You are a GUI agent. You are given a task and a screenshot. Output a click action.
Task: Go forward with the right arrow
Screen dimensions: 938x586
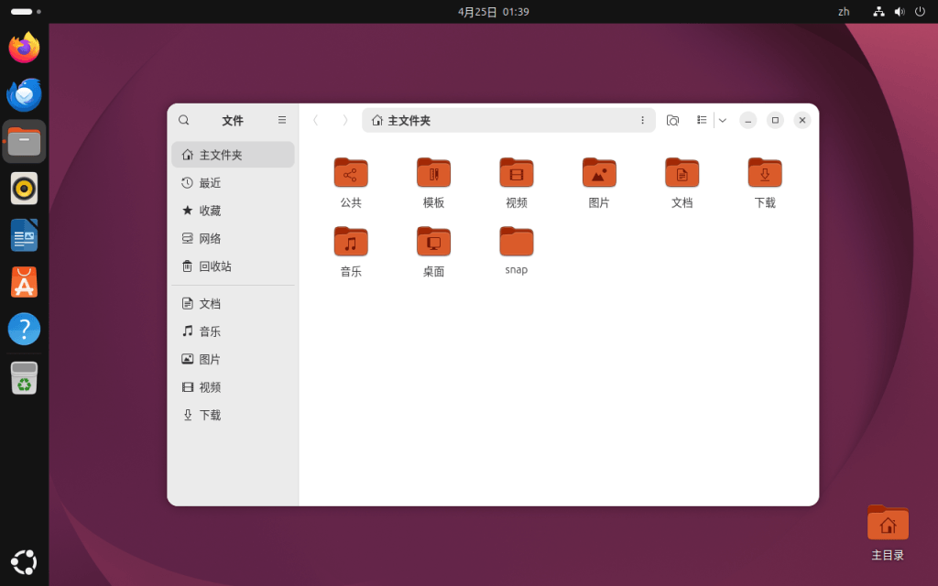tap(344, 120)
